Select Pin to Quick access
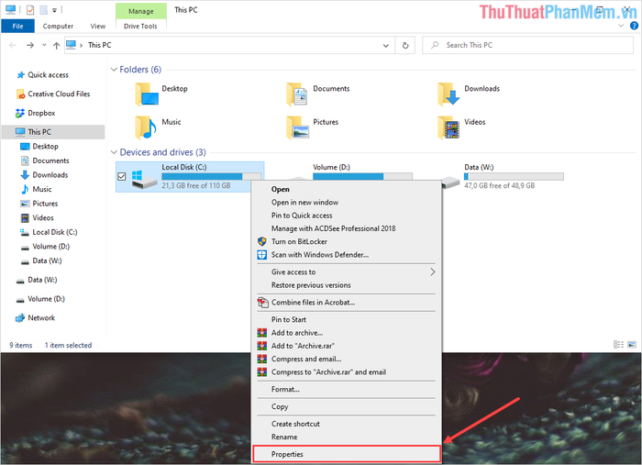Viewport: 642px width, 465px height. 347,216
